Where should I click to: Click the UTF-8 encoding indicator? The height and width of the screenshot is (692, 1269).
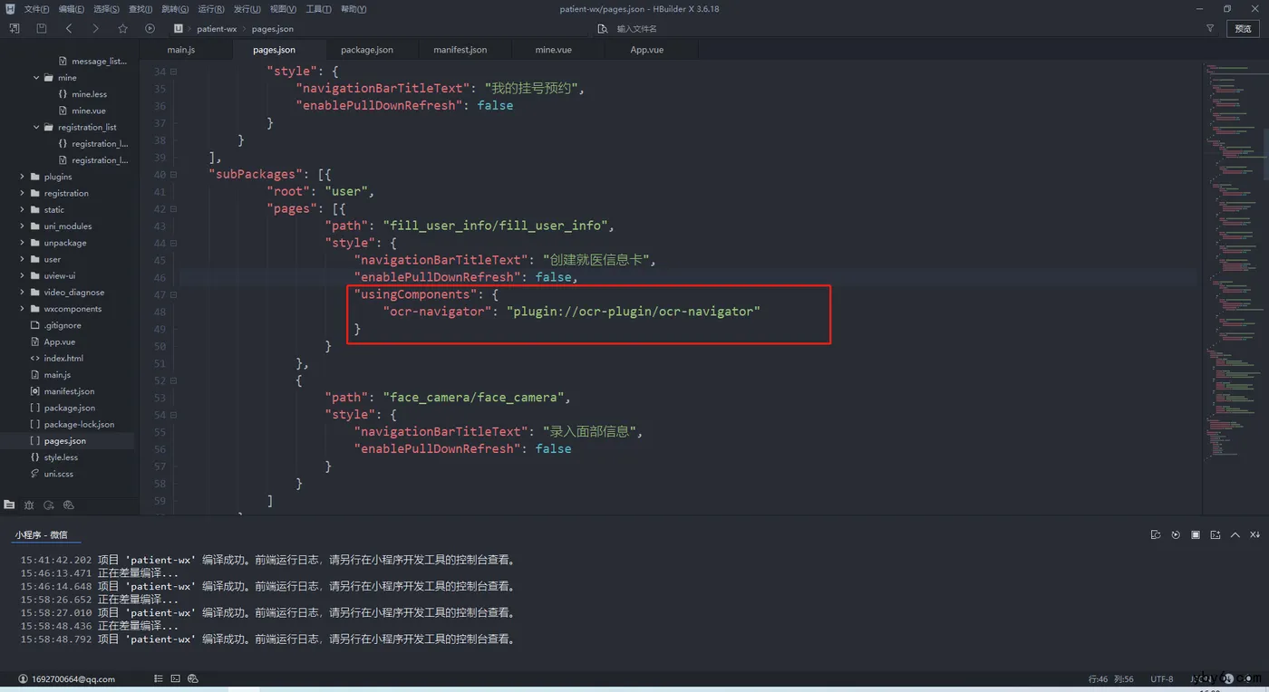pos(1162,678)
